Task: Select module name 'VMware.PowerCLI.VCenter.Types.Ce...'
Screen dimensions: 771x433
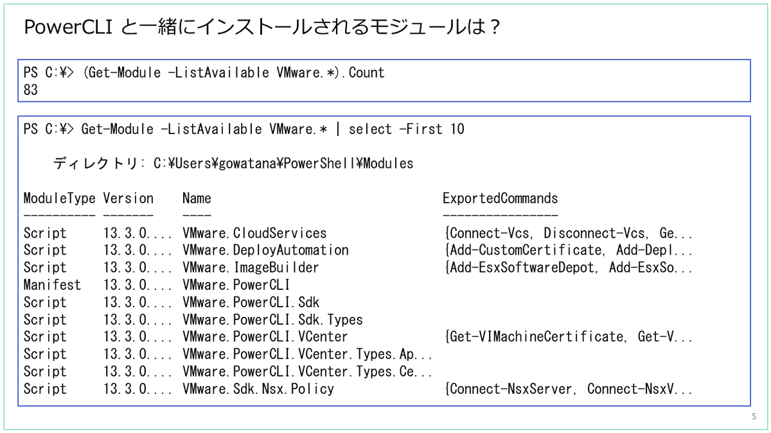Action: click(308, 371)
